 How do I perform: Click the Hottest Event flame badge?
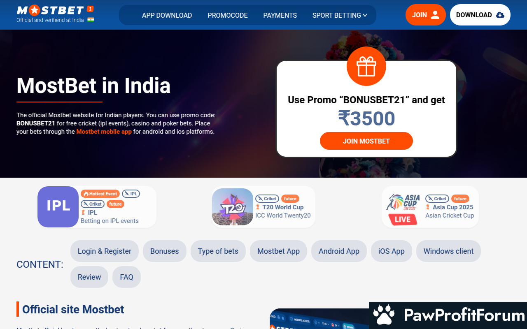(100, 194)
